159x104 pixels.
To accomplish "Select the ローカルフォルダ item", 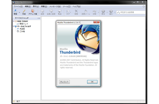I will click(24, 26).
